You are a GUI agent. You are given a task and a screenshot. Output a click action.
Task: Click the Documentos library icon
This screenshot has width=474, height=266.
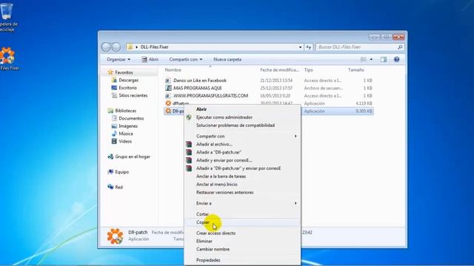[114, 118]
